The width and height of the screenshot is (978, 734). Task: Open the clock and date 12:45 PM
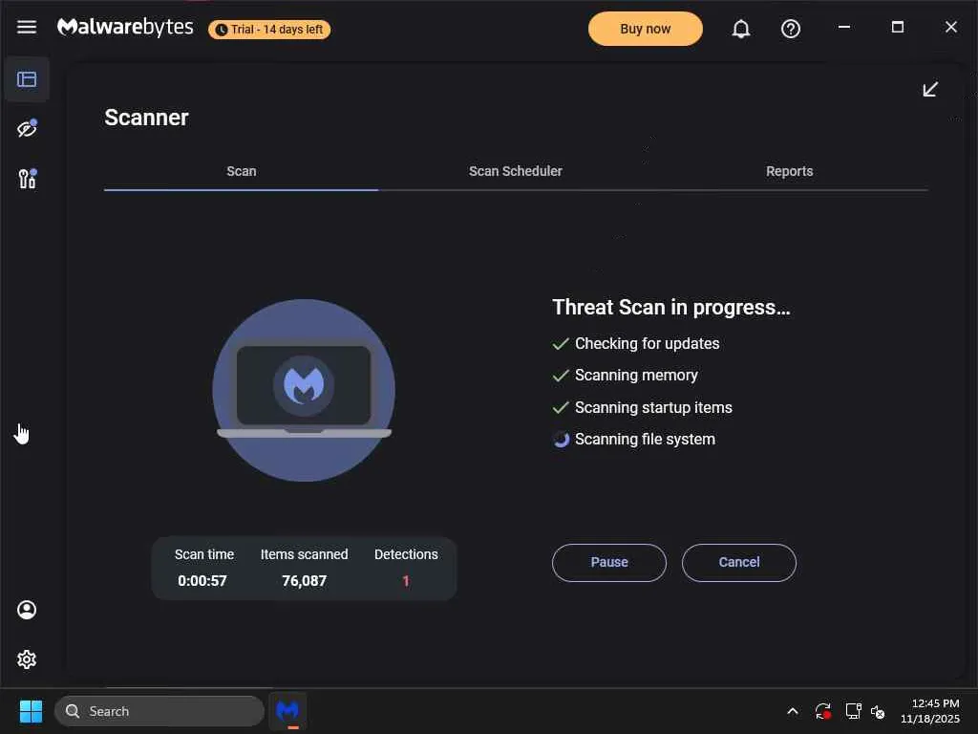(x=929, y=711)
